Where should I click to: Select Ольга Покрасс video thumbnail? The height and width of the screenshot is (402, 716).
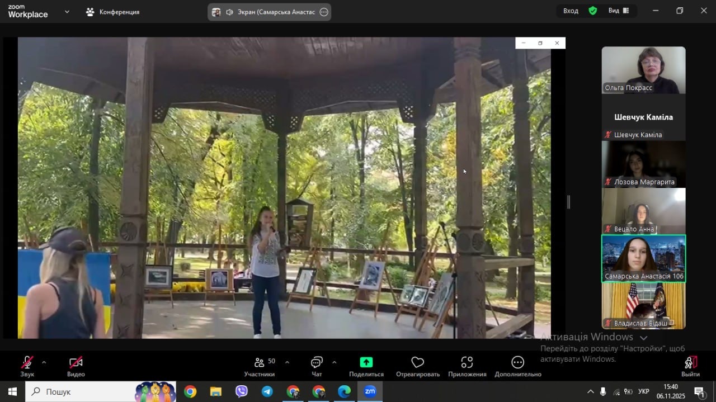643,70
